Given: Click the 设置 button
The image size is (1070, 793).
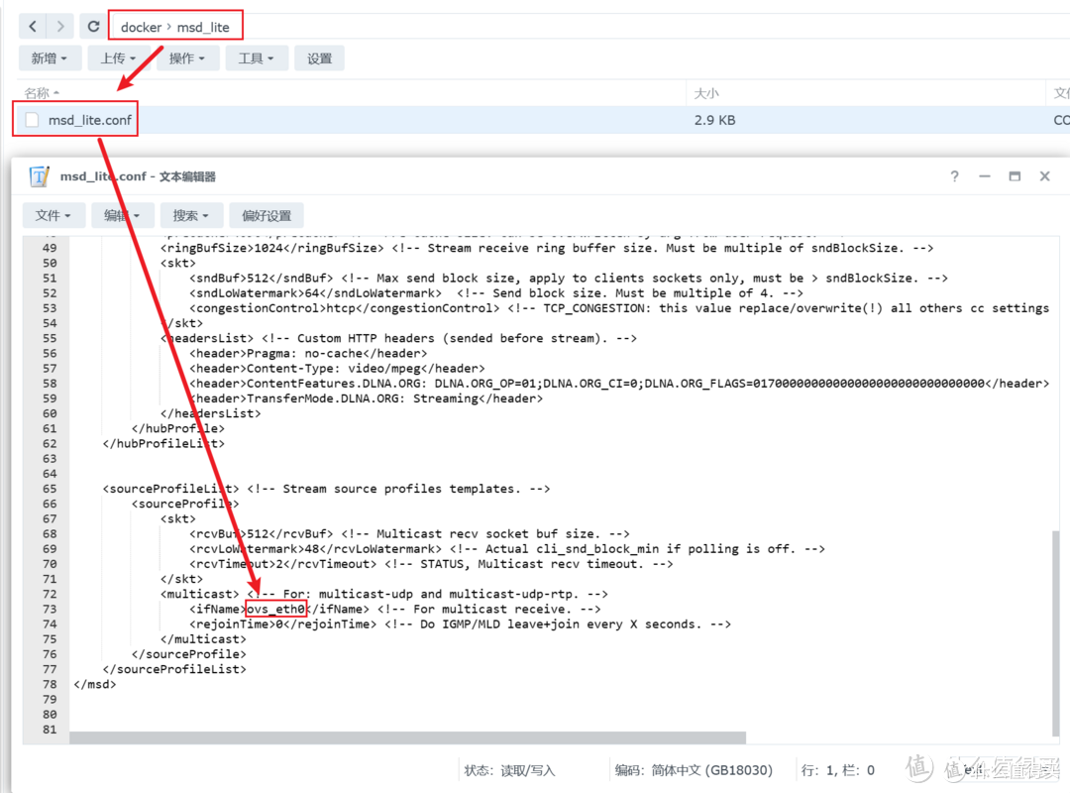Looking at the screenshot, I should [319, 57].
